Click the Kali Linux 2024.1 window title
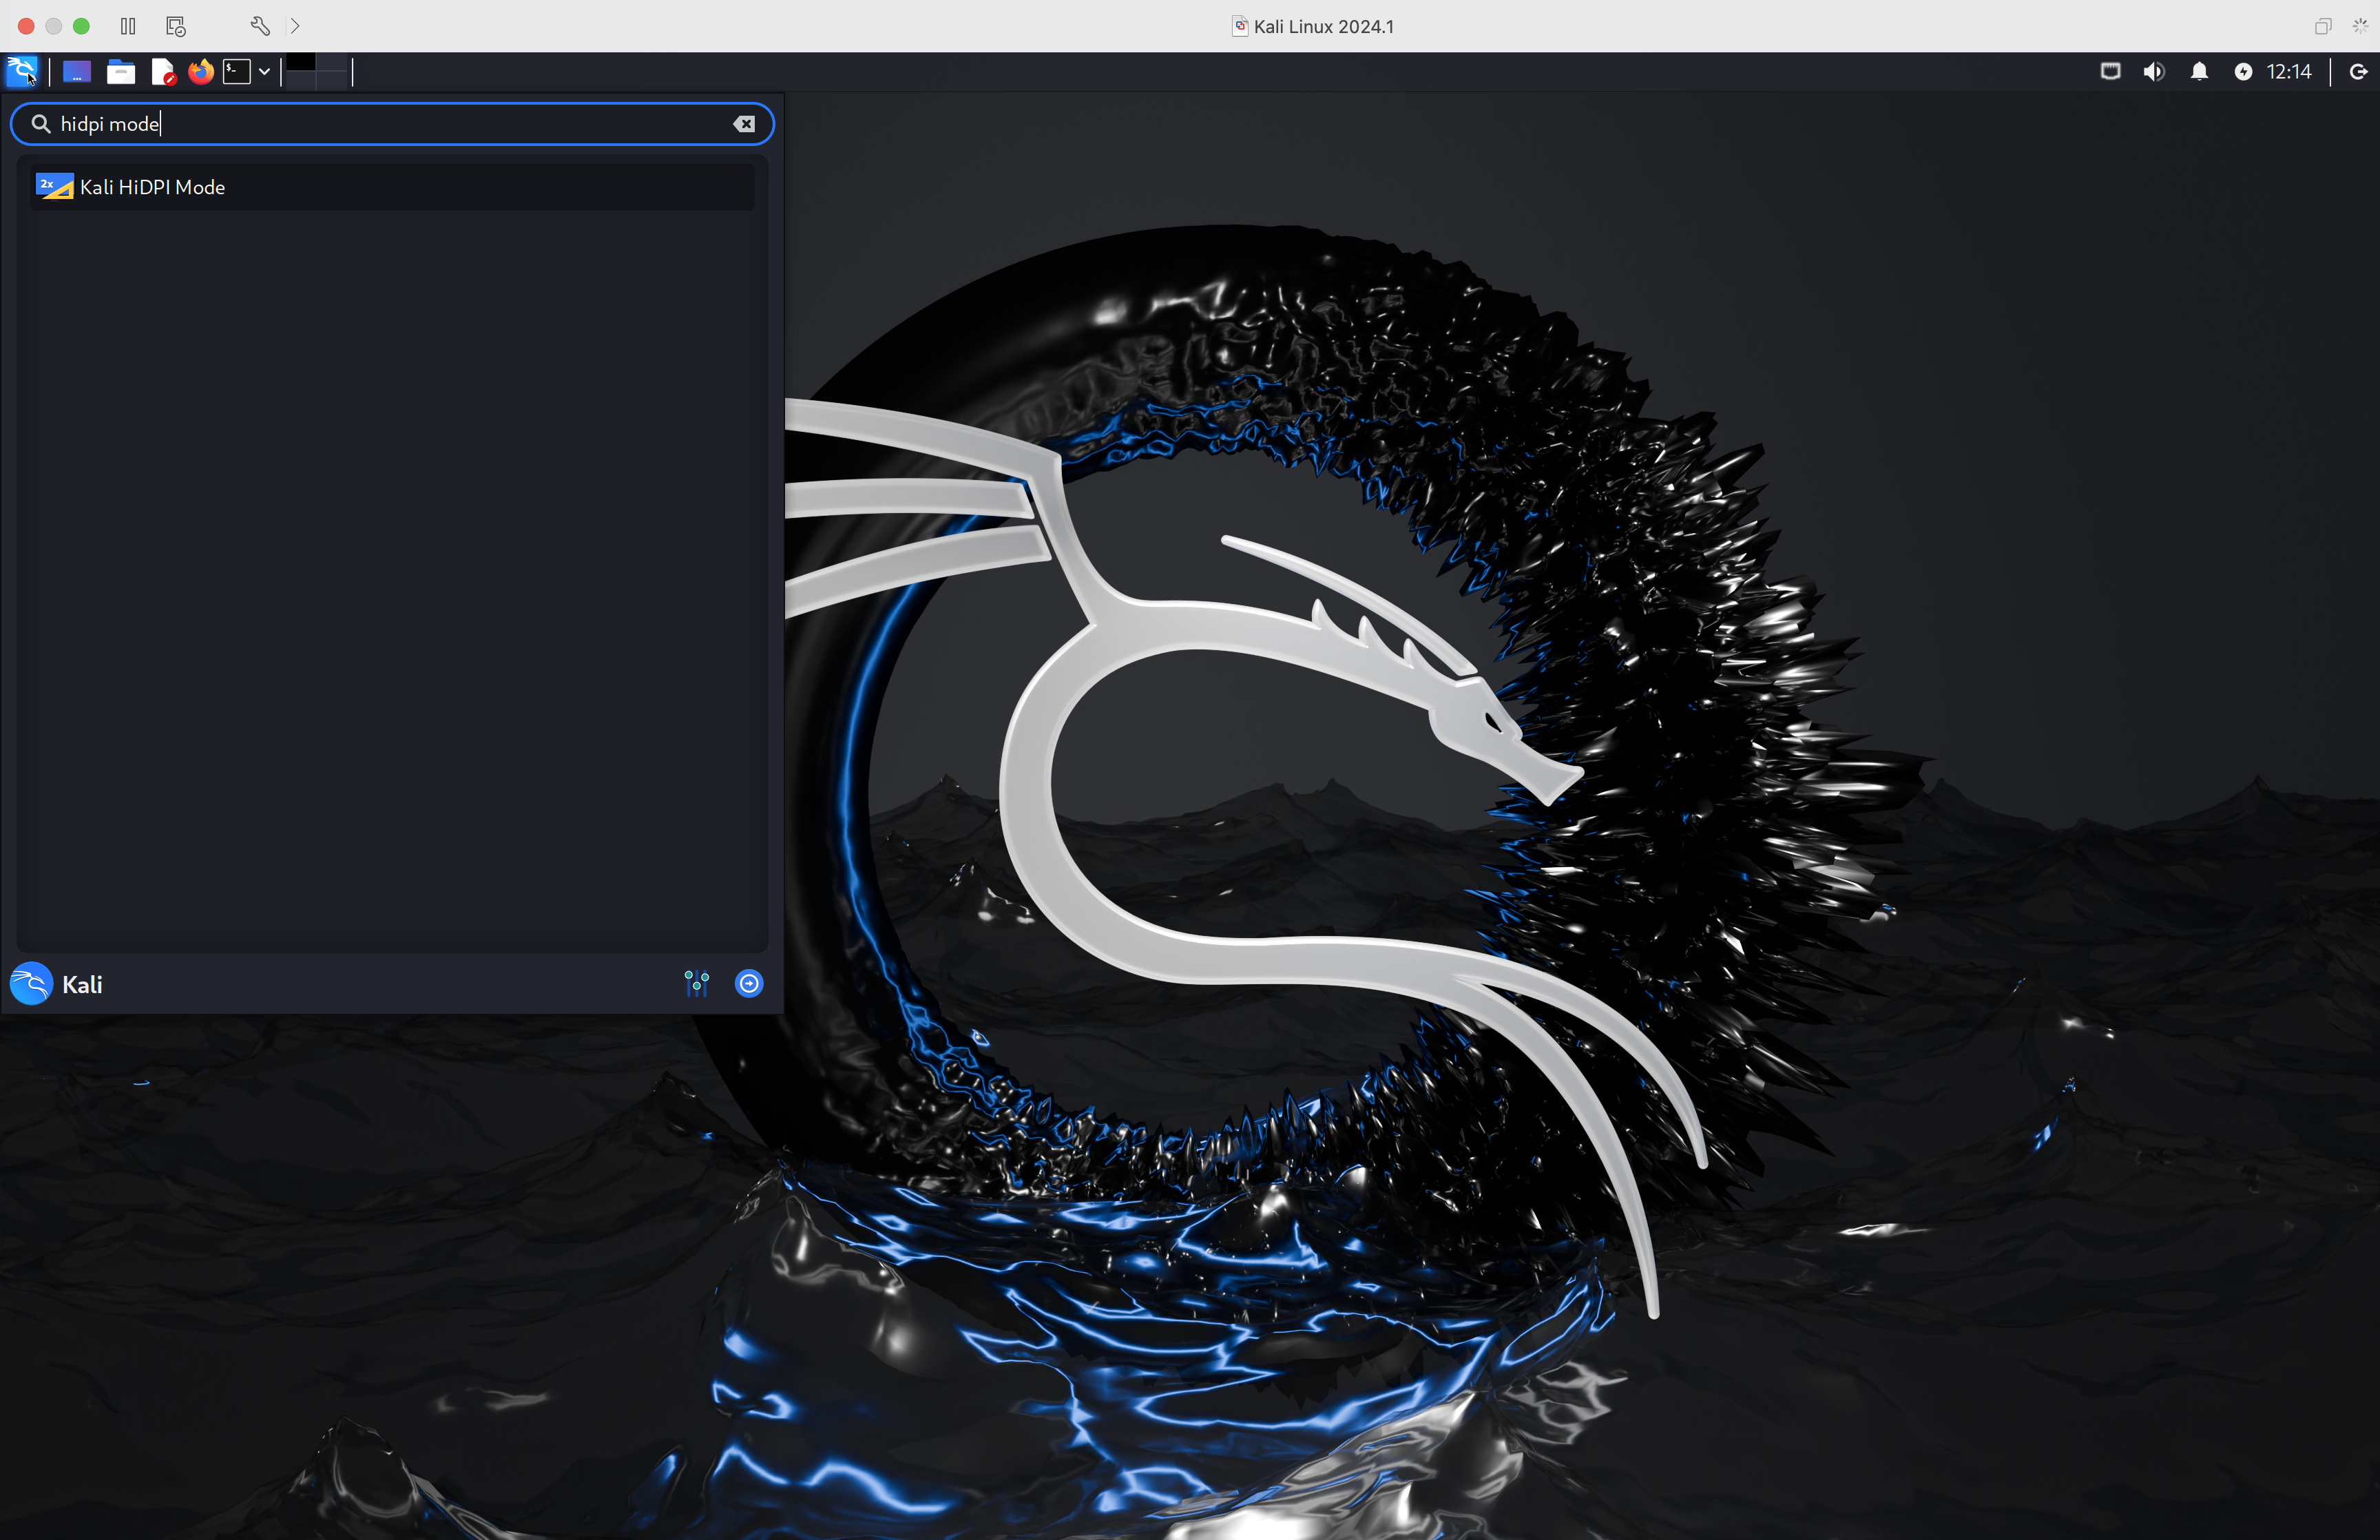This screenshot has width=2380, height=1540. [x=1324, y=27]
